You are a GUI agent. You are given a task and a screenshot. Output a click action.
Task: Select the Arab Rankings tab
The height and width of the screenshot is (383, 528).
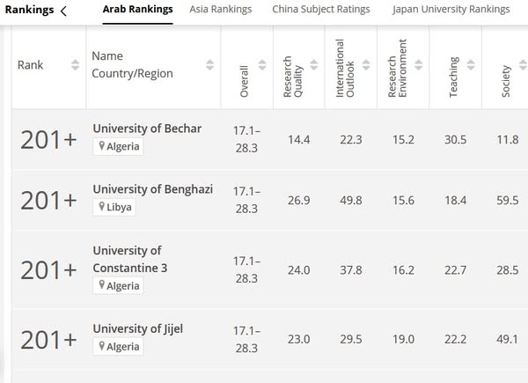pos(138,9)
